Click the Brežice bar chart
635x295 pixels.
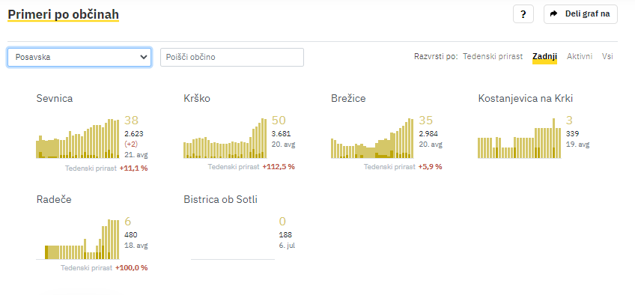[373, 138]
